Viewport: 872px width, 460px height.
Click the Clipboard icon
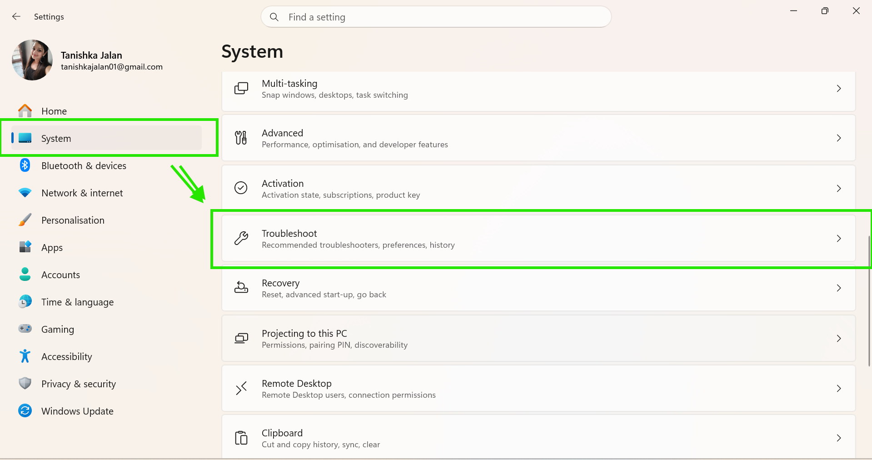coord(241,438)
